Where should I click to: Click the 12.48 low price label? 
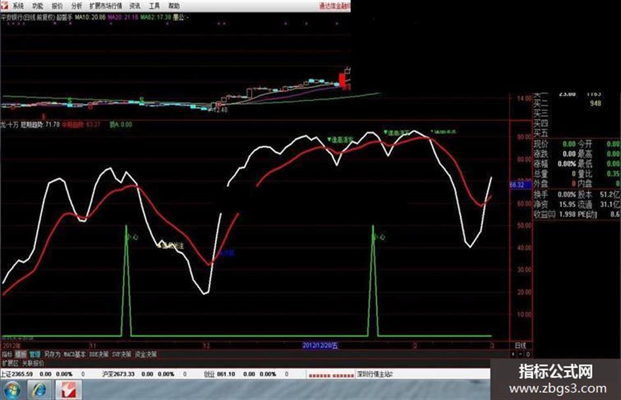tap(220, 110)
